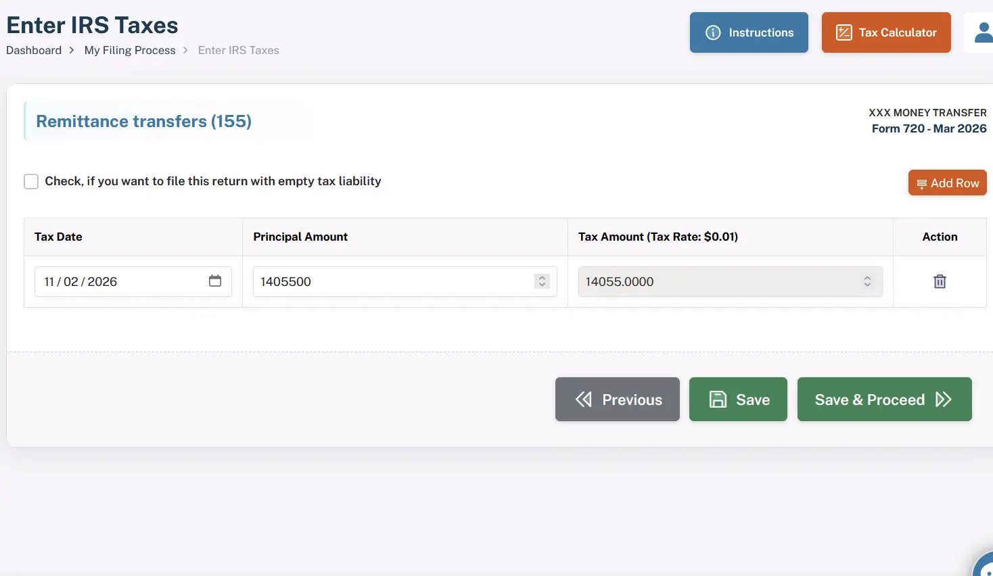Open My Filing Process breadcrumb
This screenshot has height=576, width=993.
[x=130, y=50]
